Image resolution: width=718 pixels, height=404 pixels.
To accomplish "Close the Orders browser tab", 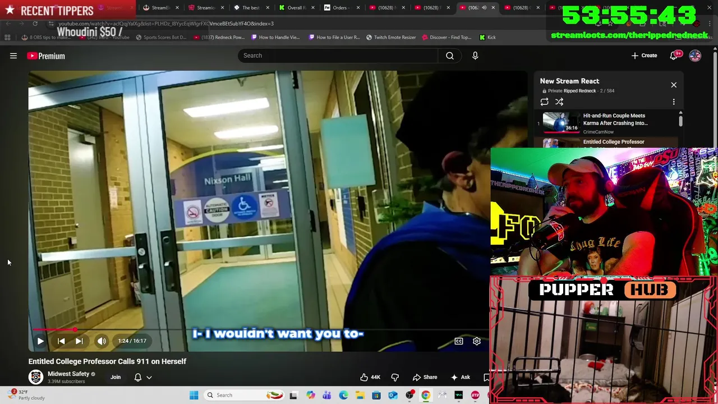I will tap(358, 8).
